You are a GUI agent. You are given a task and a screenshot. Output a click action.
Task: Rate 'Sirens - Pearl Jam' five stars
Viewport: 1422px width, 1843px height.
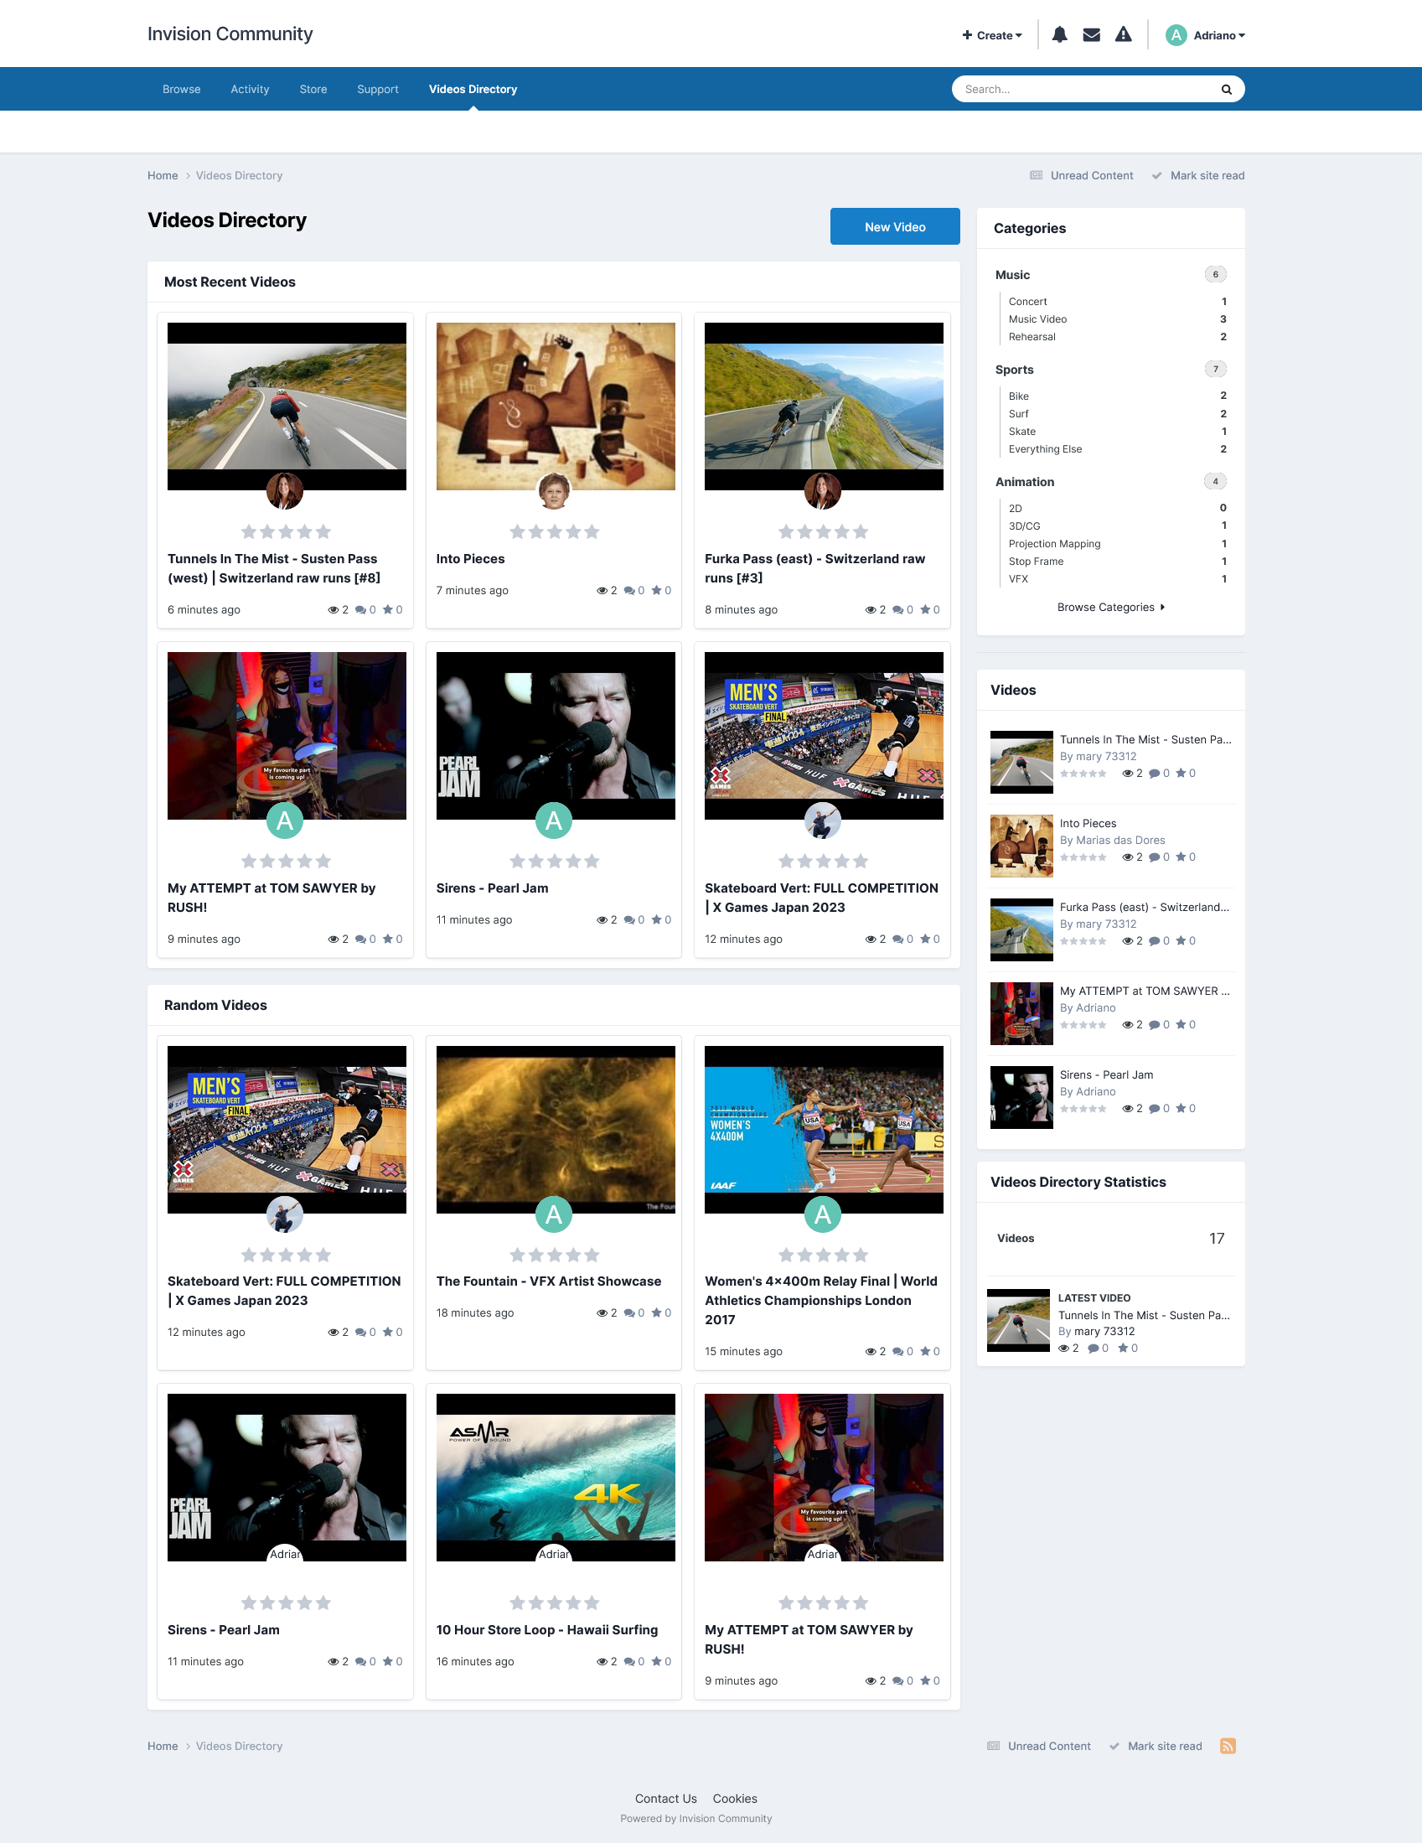tap(592, 860)
